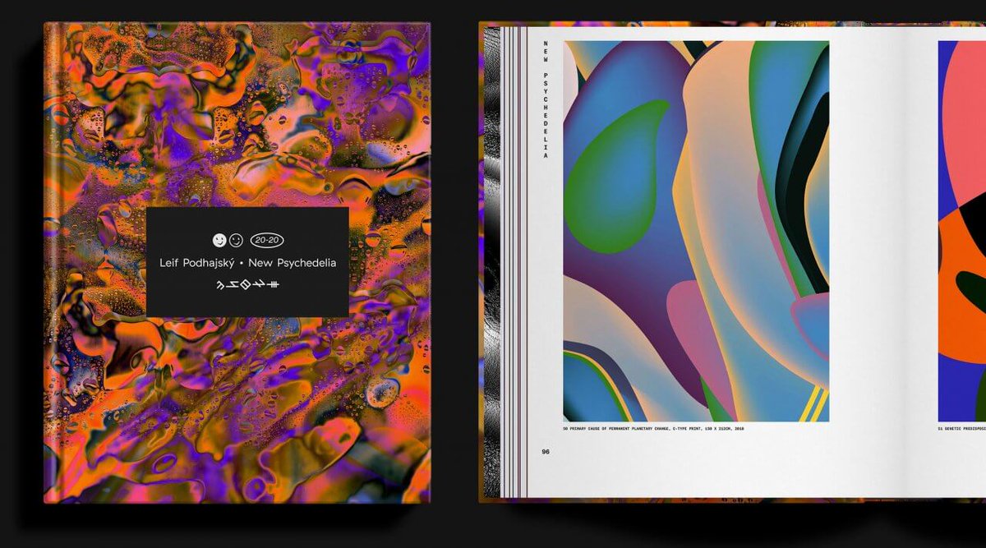Image resolution: width=986 pixels, height=548 pixels.
Task: Click the oval 20-20 badge
Action: tap(266, 241)
